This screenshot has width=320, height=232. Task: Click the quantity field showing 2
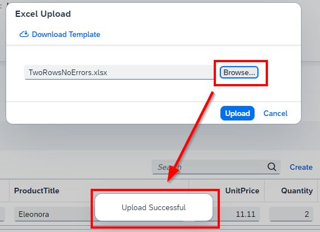point(291,214)
